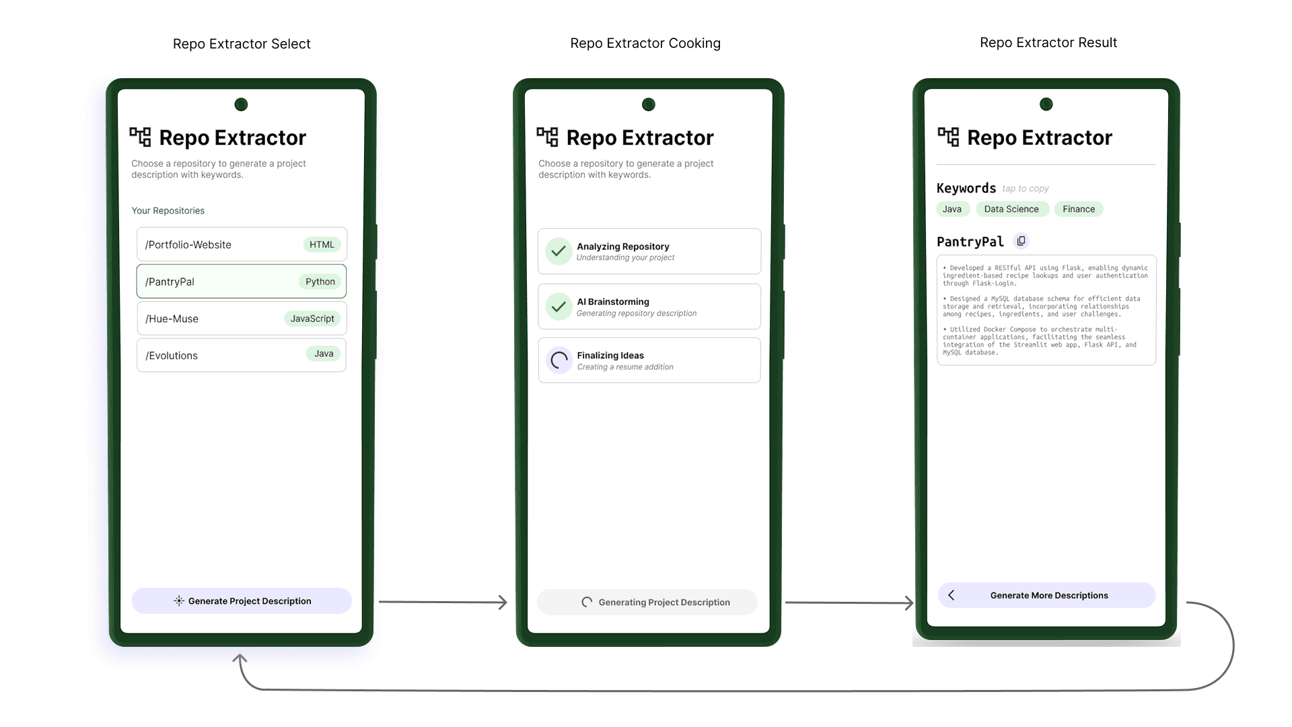This screenshot has width=1292, height=727.
Task: Pick the /Evolutions repository row
Action: point(241,355)
